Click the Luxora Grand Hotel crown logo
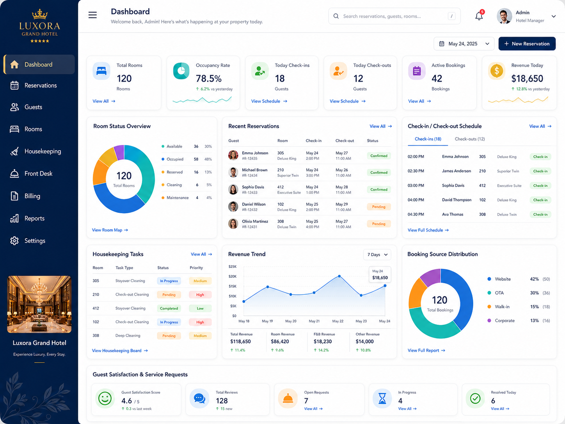 (39, 14)
